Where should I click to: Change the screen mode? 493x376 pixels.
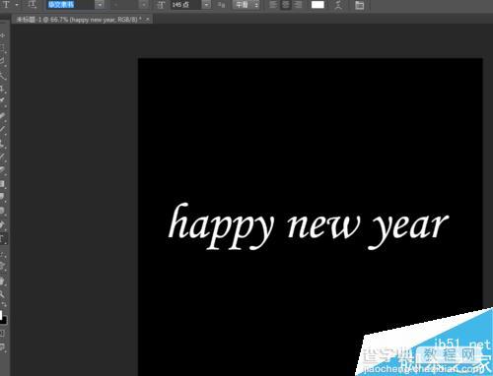point(3,346)
